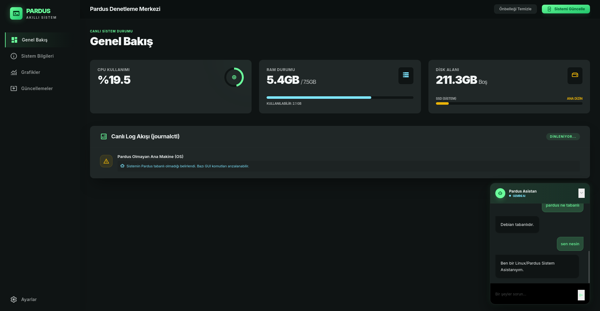Click the DİNLENİYOR status badge
Screen dimensions: 600x311
[563, 136]
